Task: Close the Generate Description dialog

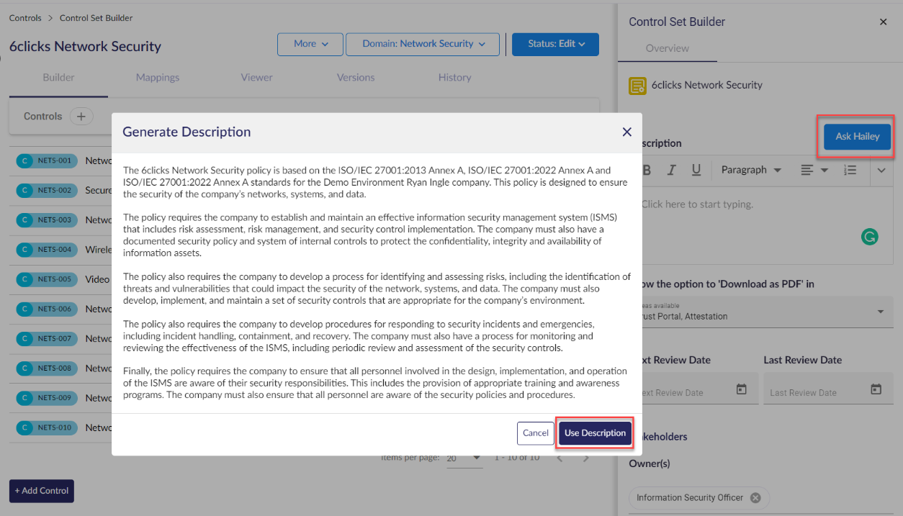Action: click(626, 132)
